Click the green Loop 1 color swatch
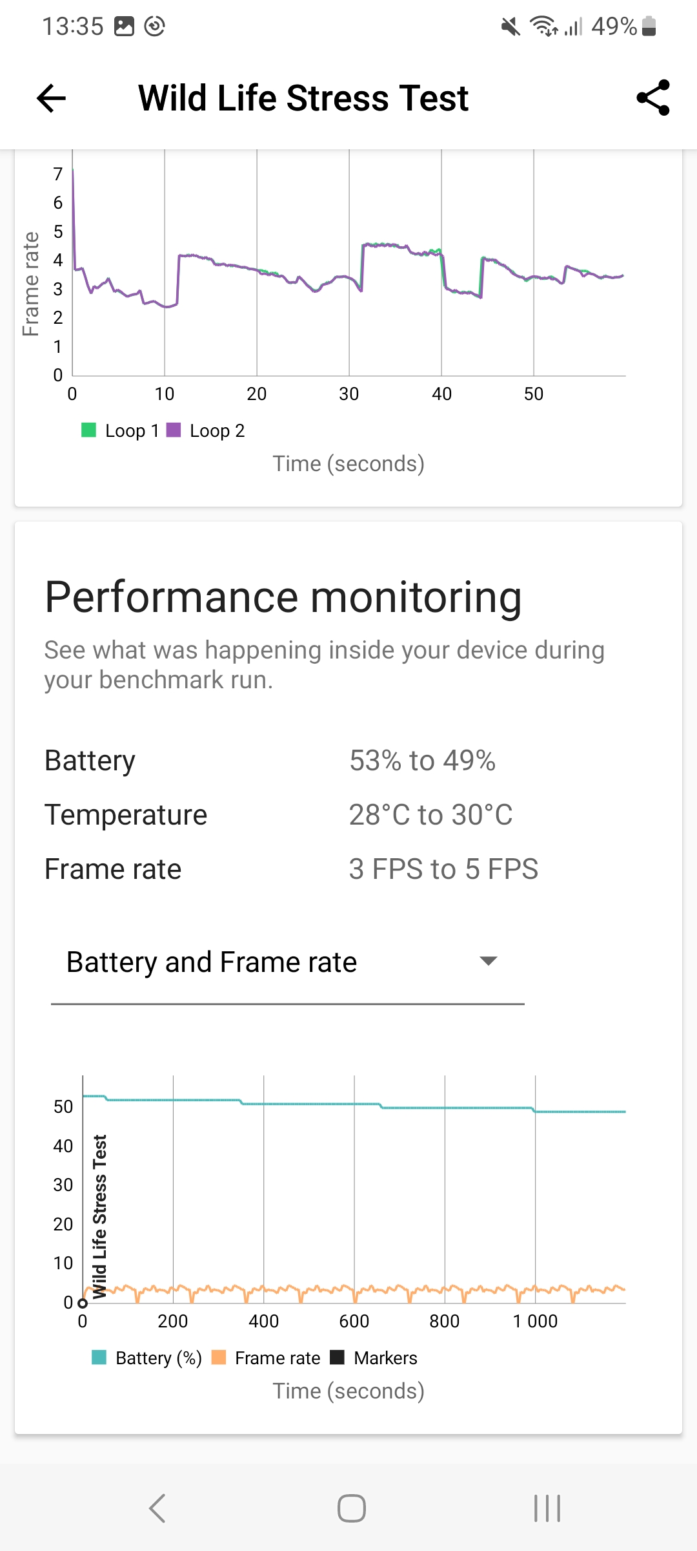 [x=88, y=430]
